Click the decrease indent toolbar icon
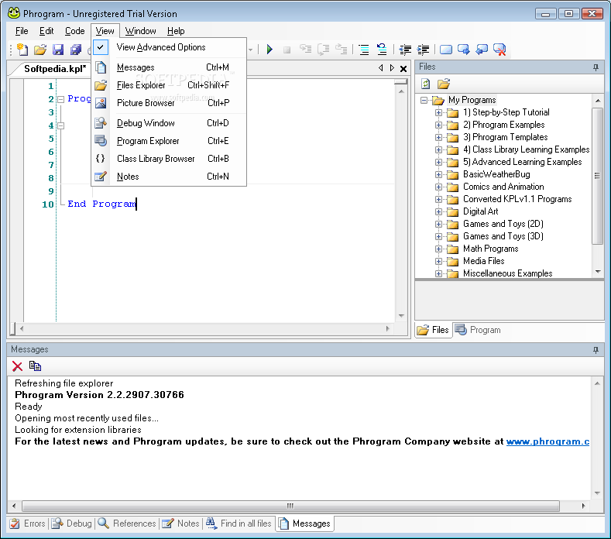 [x=405, y=50]
